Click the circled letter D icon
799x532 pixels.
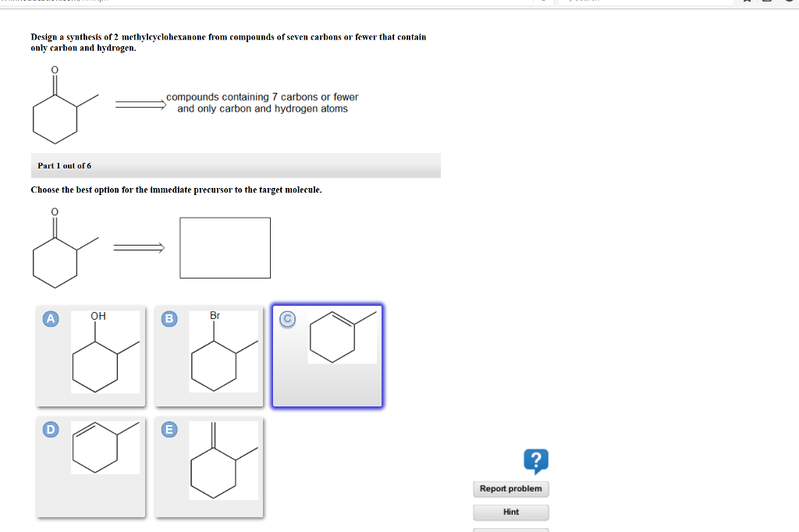51,429
